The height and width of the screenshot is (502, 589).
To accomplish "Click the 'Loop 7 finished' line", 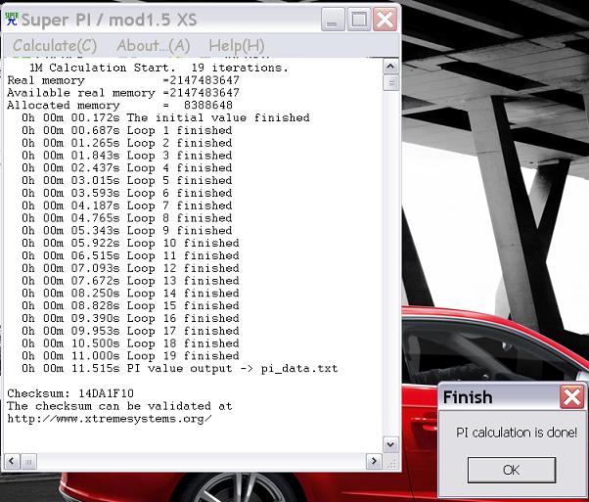I will pos(126,205).
